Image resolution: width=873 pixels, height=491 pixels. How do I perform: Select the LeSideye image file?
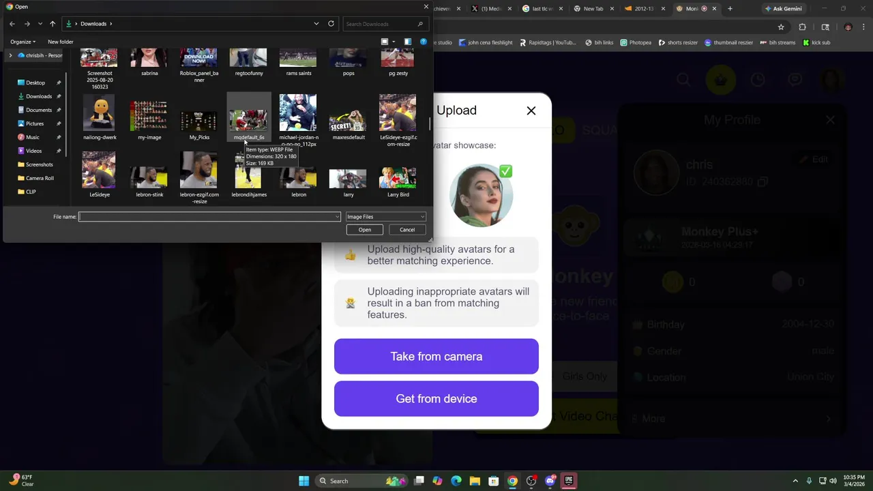[x=100, y=175]
